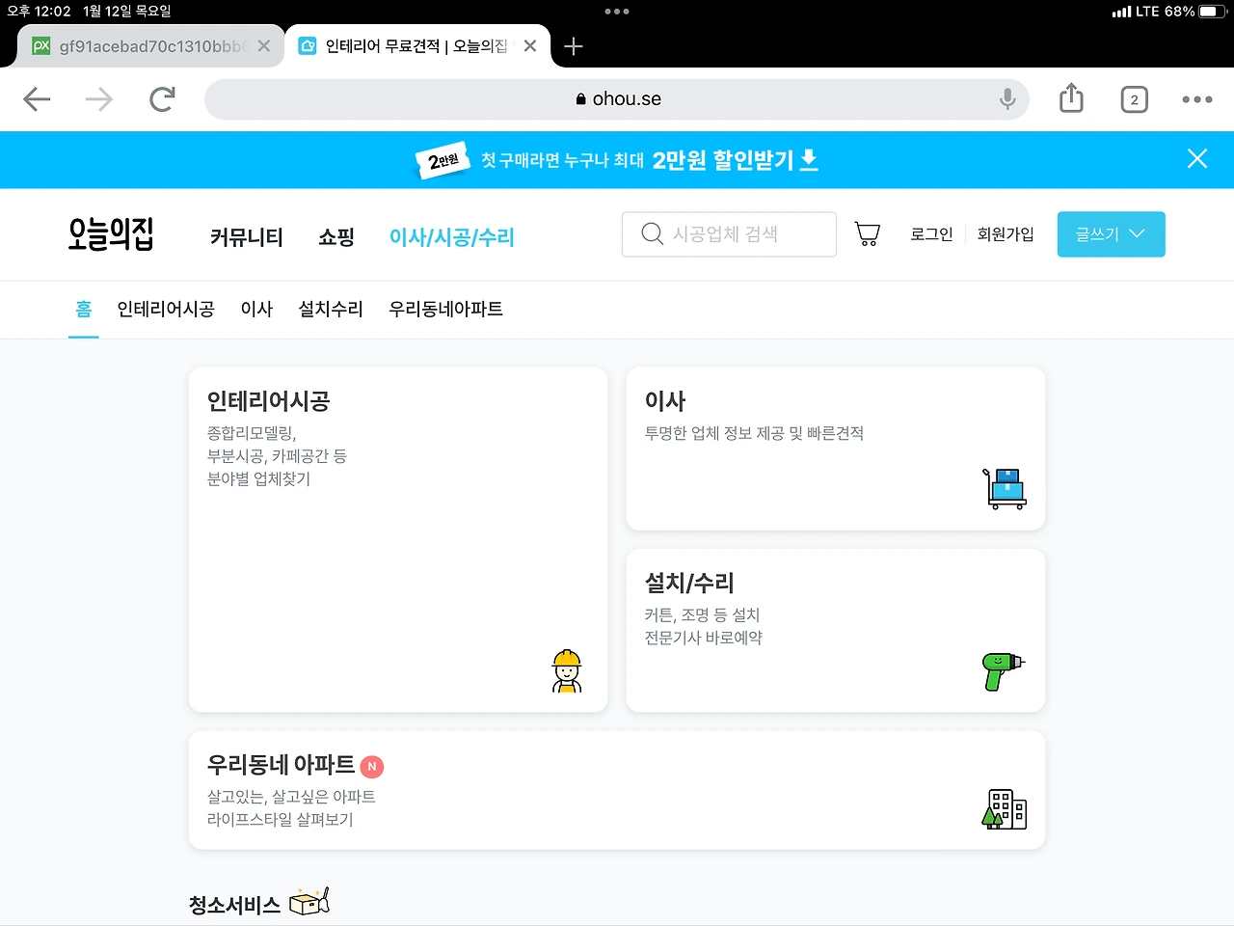1234x926 pixels.
Task: Reload the page with the refresh icon
Action: tap(162, 98)
